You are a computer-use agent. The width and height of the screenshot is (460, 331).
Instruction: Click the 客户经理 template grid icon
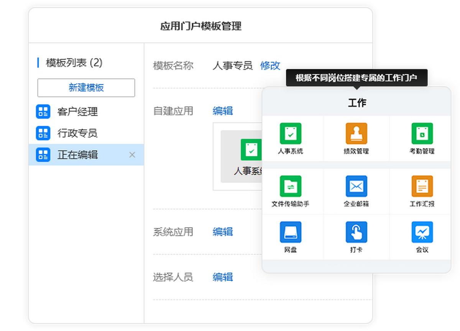(x=43, y=112)
